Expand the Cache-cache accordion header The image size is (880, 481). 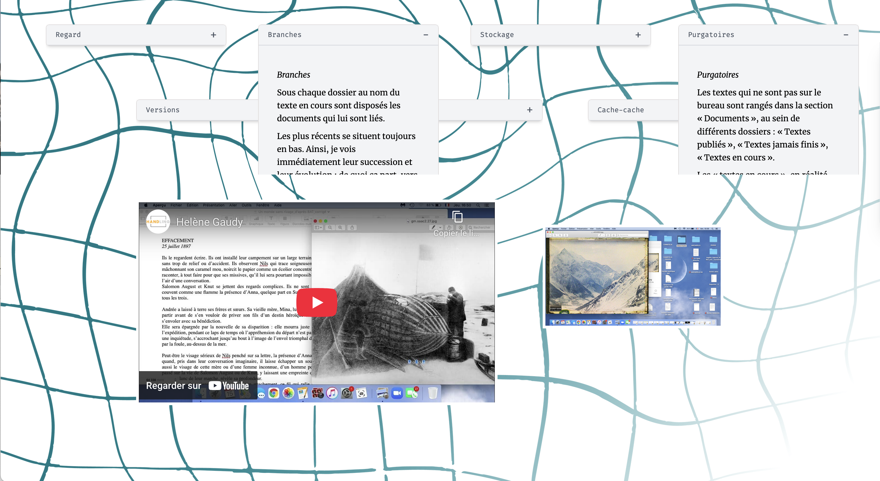620,110
